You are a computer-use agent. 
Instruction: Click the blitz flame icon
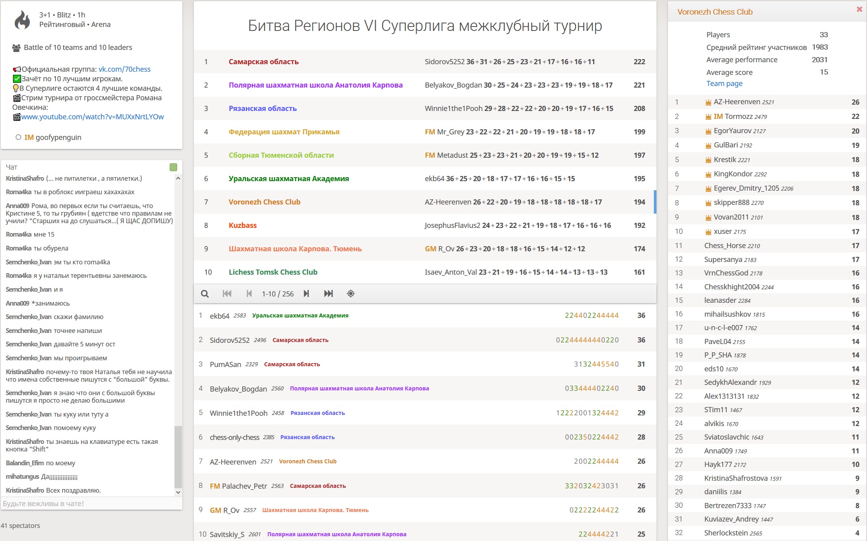22,20
